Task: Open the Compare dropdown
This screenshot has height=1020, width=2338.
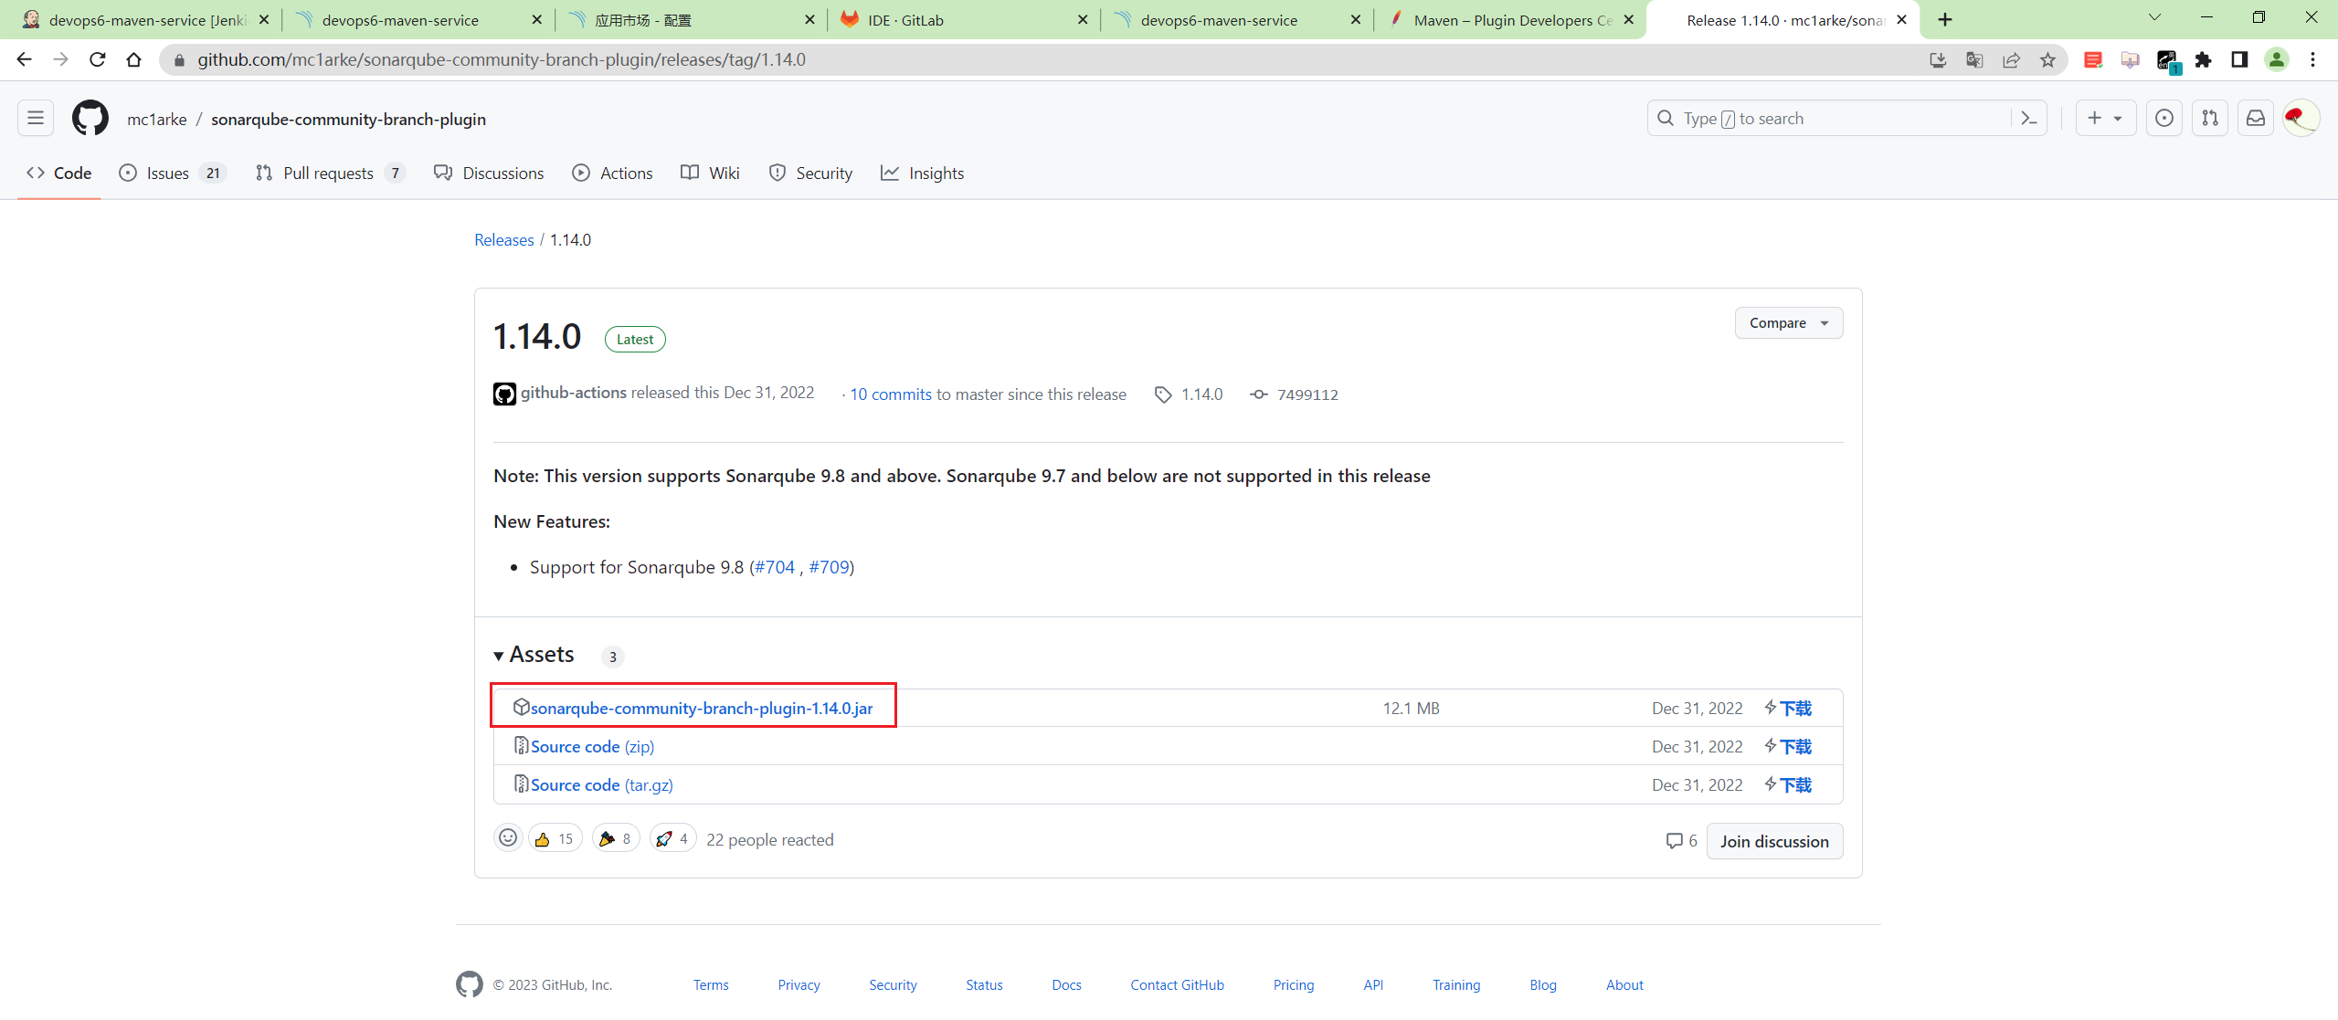Action: click(x=1788, y=322)
